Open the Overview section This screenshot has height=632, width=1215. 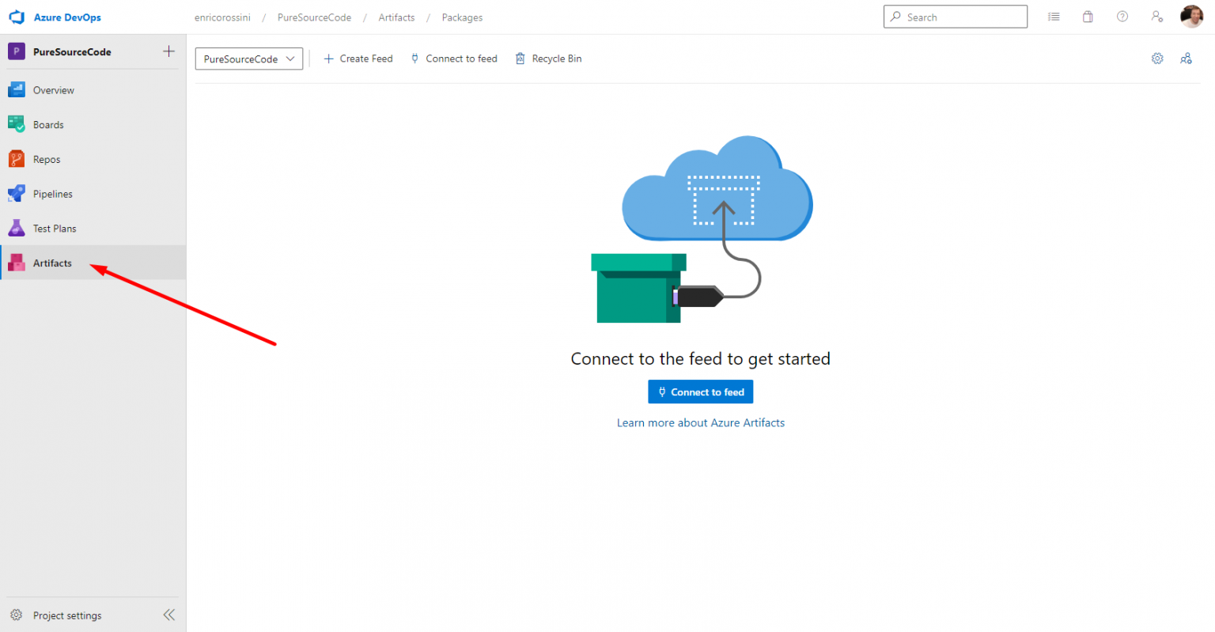pyautogui.click(x=52, y=89)
